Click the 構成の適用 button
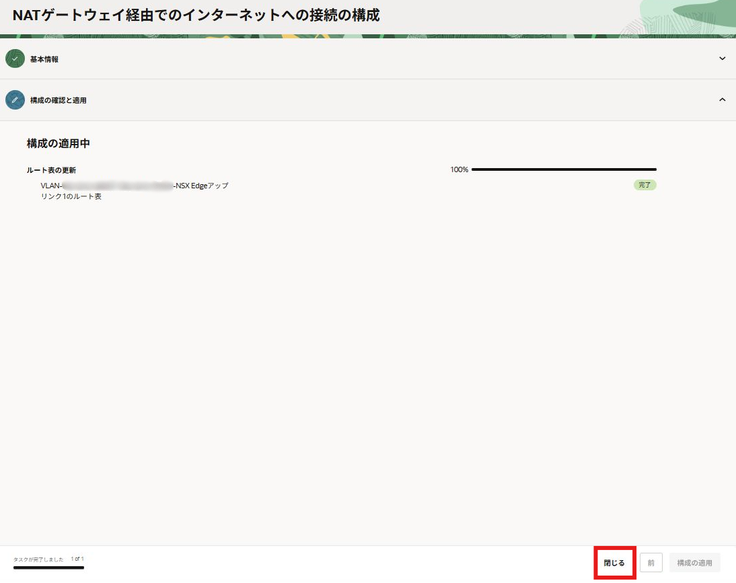 (x=694, y=563)
